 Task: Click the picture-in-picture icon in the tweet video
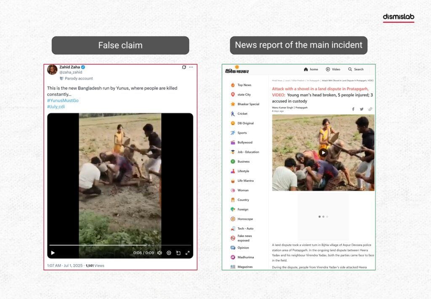178,253
